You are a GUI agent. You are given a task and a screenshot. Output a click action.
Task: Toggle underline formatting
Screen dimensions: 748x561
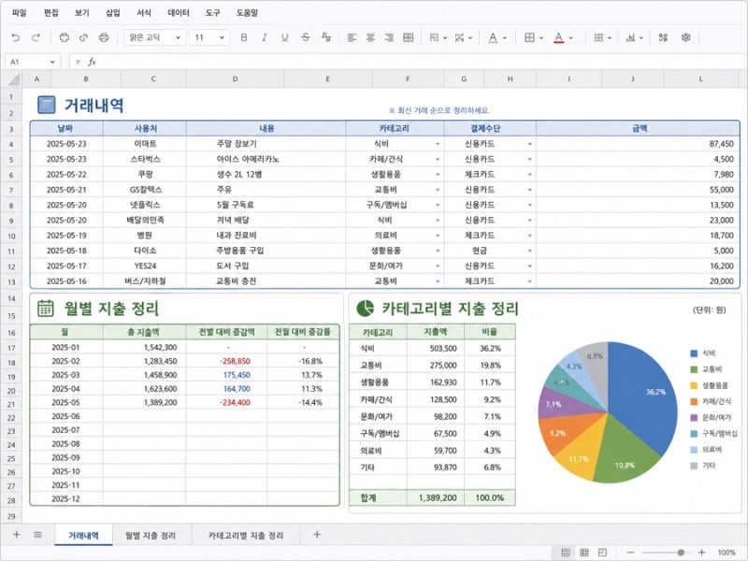click(x=285, y=37)
